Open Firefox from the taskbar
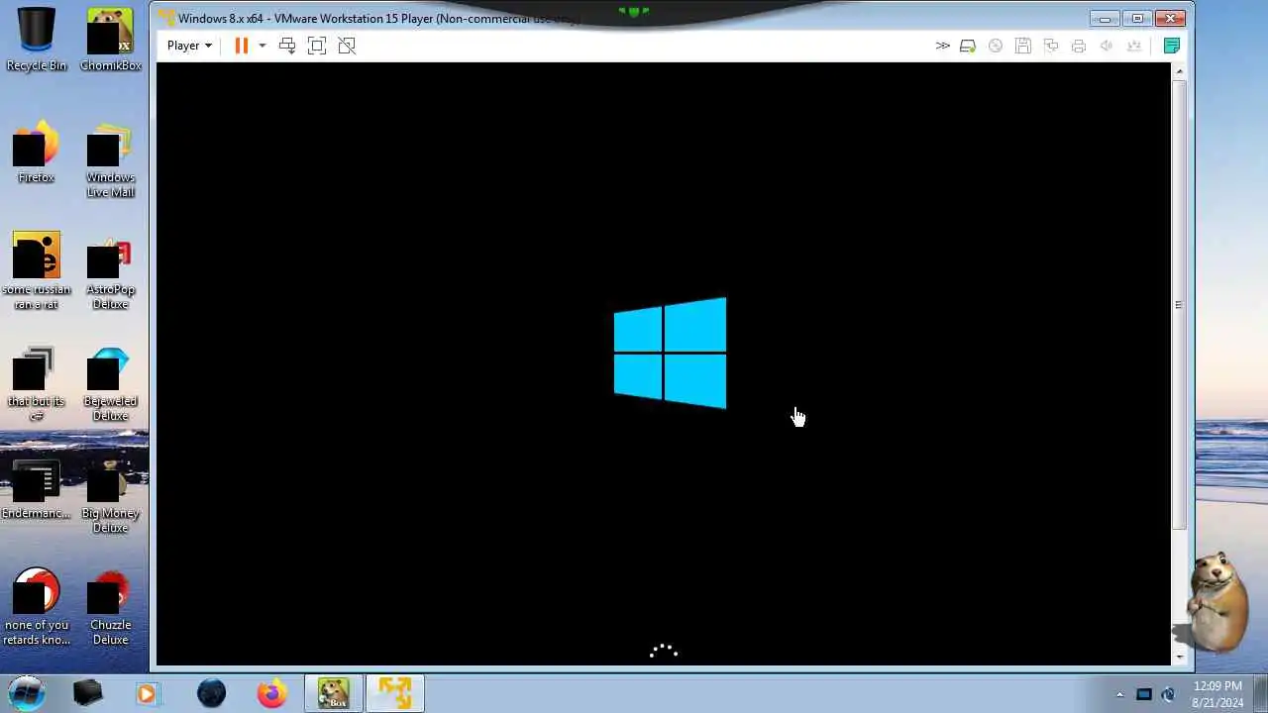Image resolution: width=1268 pixels, height=713 pixels. tap(271, 693)
